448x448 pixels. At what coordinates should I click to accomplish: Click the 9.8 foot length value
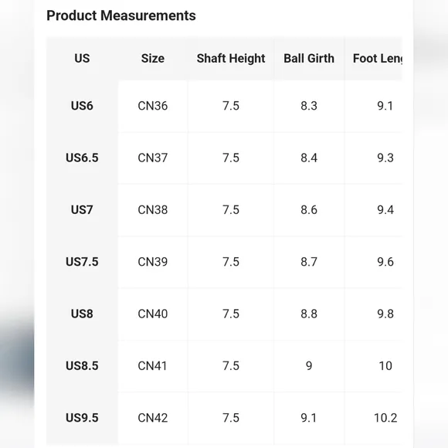(x=385, y=314)
